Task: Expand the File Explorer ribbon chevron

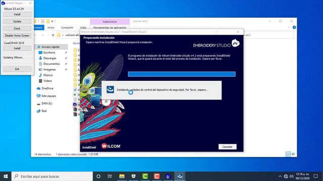Action: pos(289,28)
